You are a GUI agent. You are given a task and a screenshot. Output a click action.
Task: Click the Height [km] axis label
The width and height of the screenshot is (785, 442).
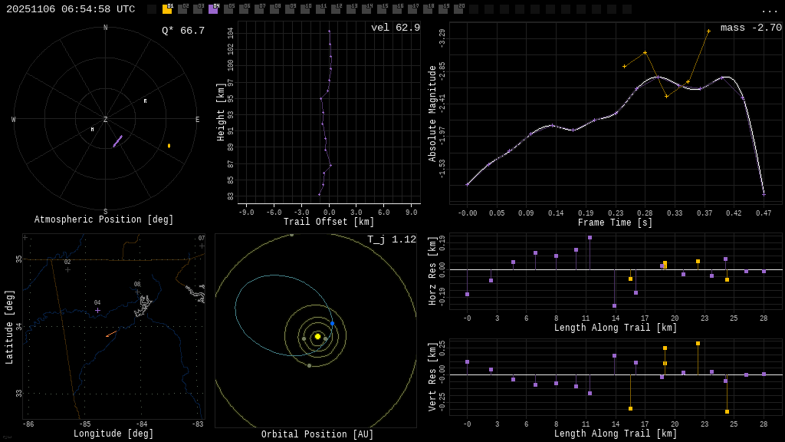(x=220, y=112)
